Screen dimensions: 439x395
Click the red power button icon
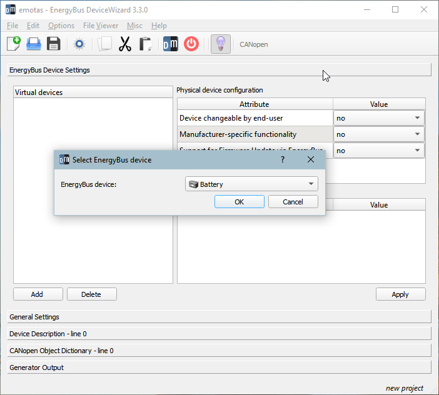[191, 44]
